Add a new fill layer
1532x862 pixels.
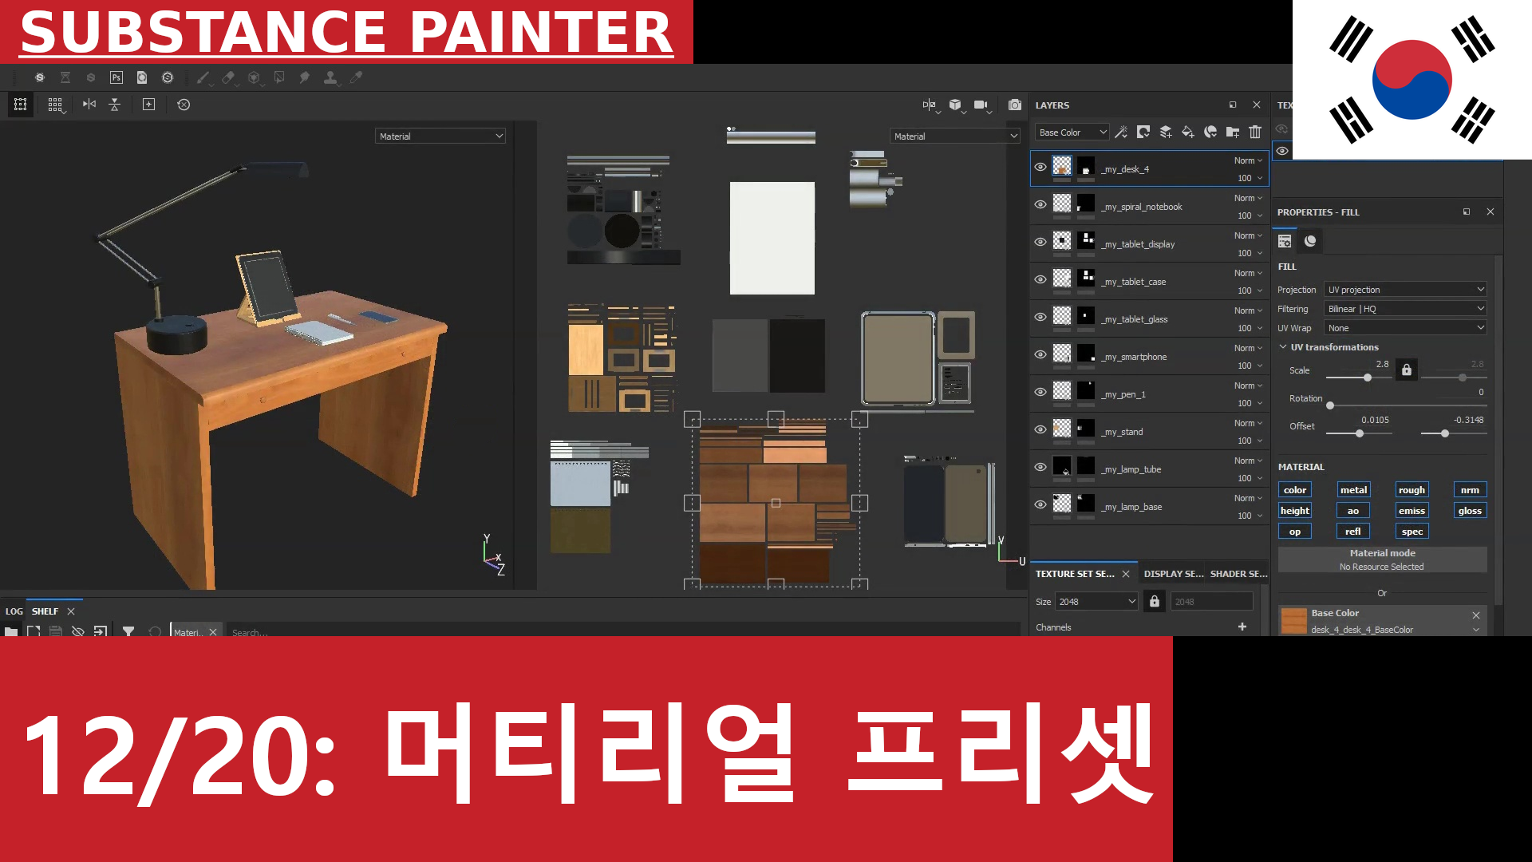(1188, 132)
